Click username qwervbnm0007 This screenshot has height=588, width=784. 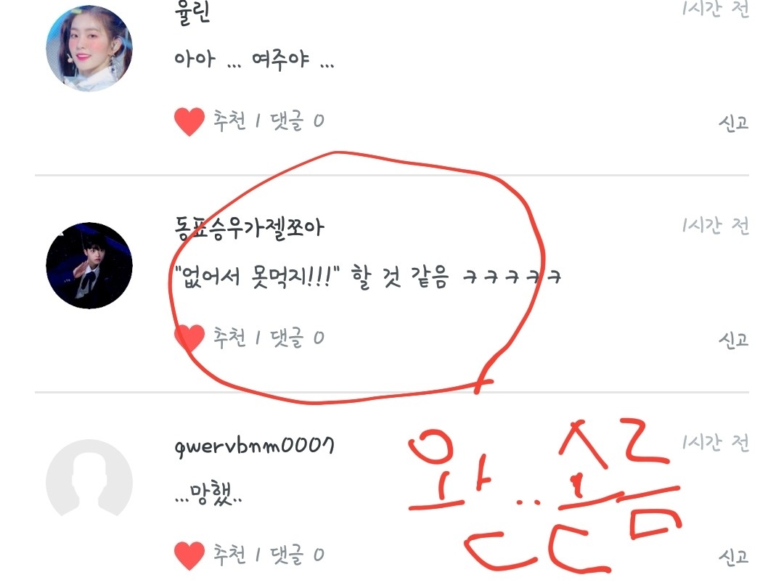click(254, 446)
